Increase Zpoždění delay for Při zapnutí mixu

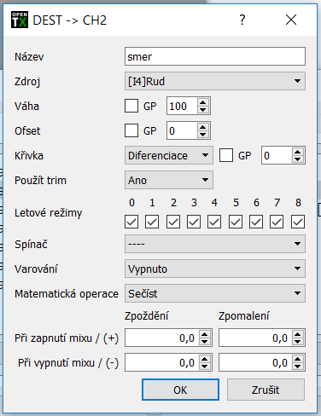click(205, 334)
